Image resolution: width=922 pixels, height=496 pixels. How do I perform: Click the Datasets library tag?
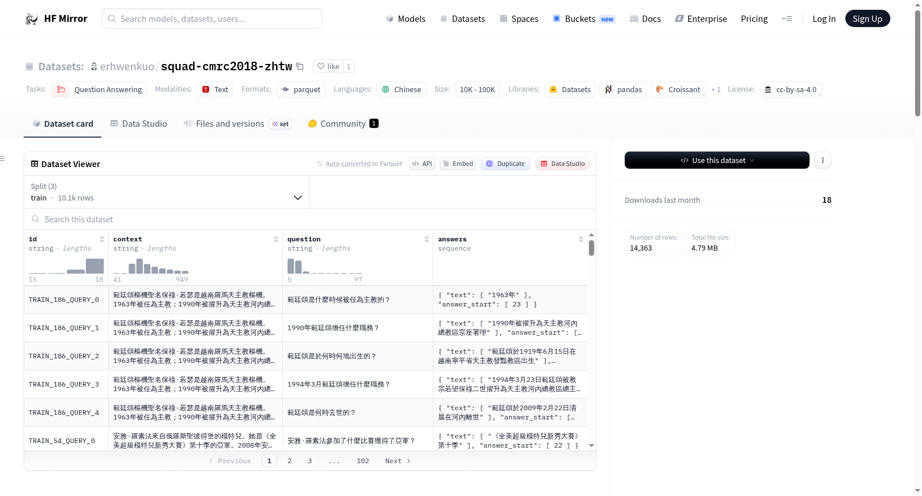point(570,89)
